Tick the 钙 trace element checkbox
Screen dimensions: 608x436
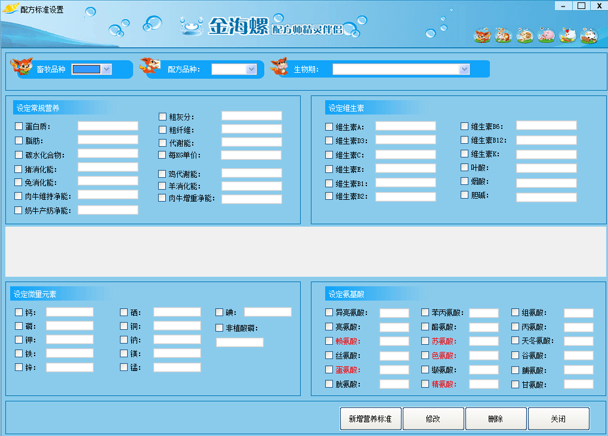(19, 312)
